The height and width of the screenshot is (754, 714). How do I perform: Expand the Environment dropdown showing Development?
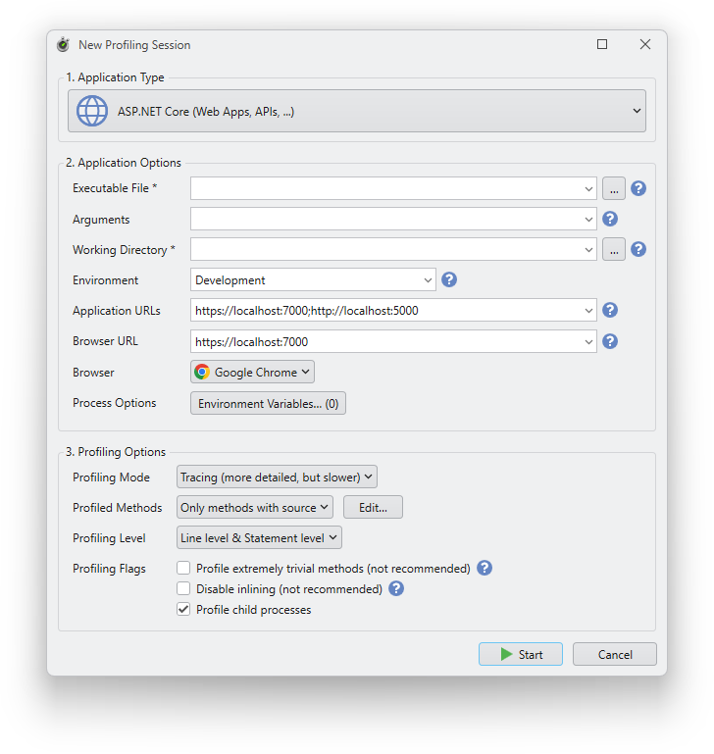tap(313, 280)
